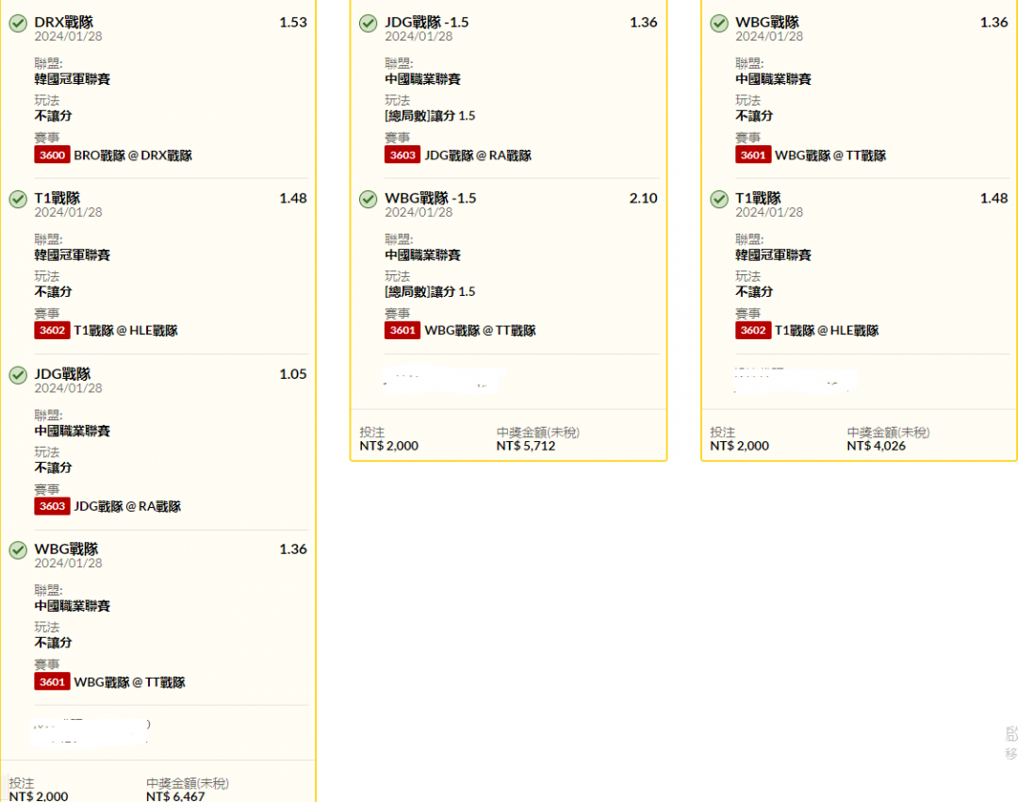Image resolution: width=1018 pixels, height=802 pixels.
Task: Click the NT$ 2,000 stake beside NT$ 4,026
Action: click(740, 446)
